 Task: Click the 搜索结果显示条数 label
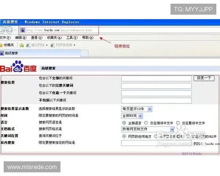click(x=15, y=109)
